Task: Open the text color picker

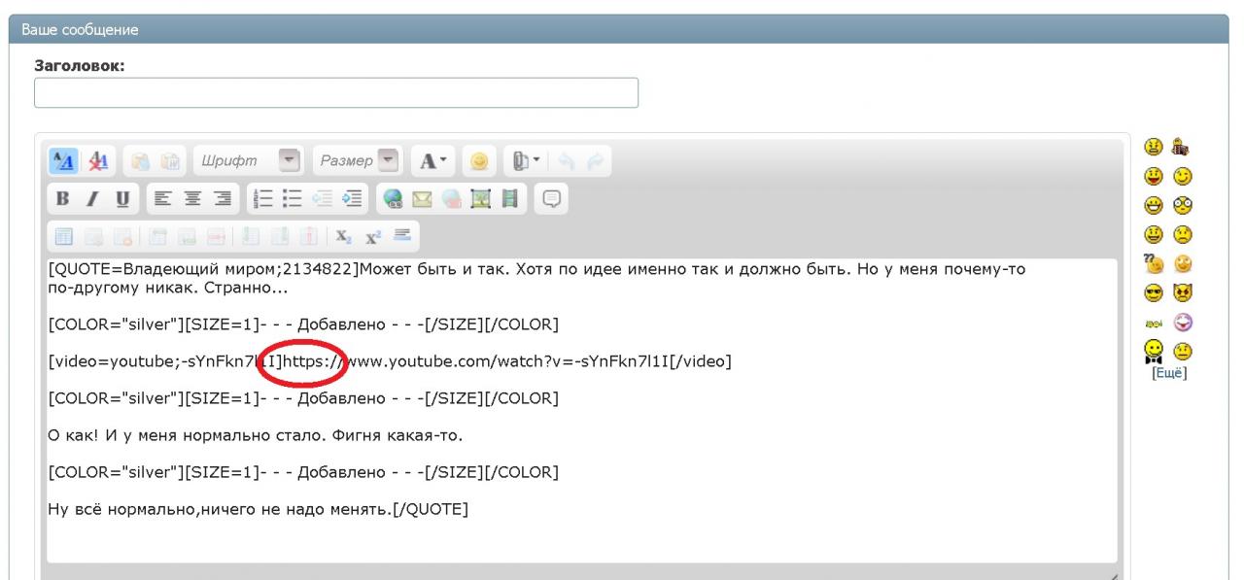Action: pos(430,159)
